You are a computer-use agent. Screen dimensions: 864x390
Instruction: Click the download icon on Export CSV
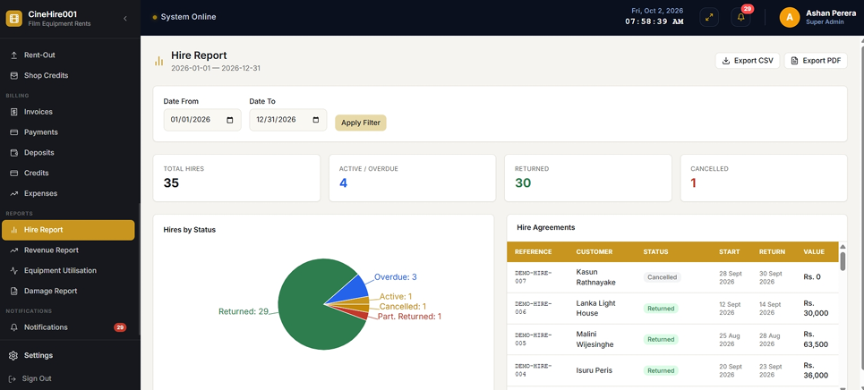tap(726, 61)
